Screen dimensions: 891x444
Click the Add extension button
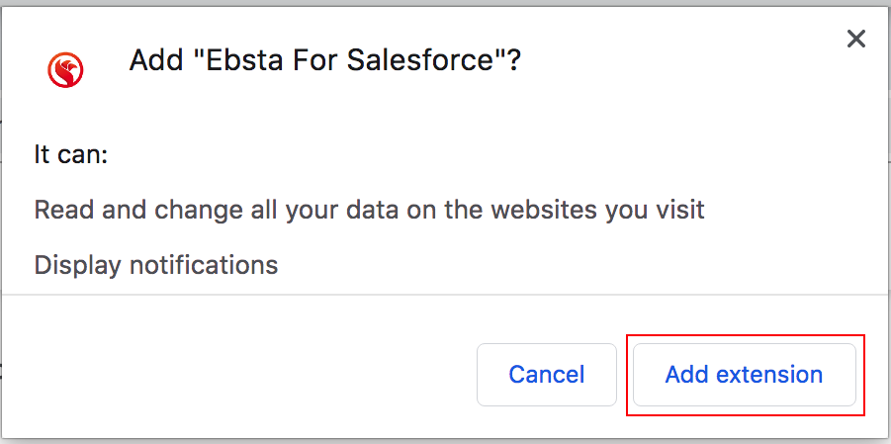click(744, 375)
